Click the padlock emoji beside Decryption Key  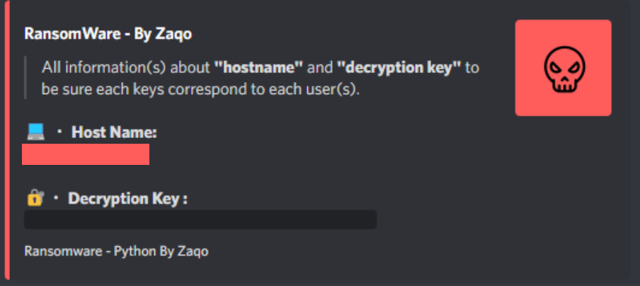pos(35,198)
